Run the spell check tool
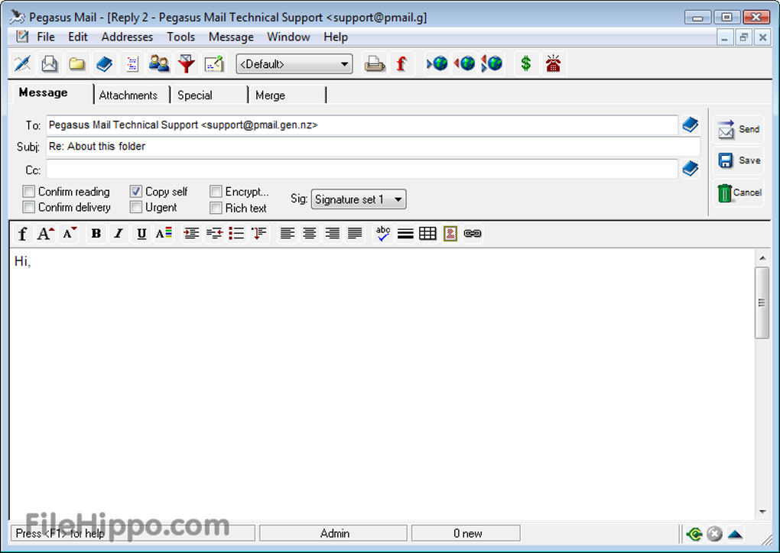The height and width of the screenshot is (553, 780). [x=383, y=234]
